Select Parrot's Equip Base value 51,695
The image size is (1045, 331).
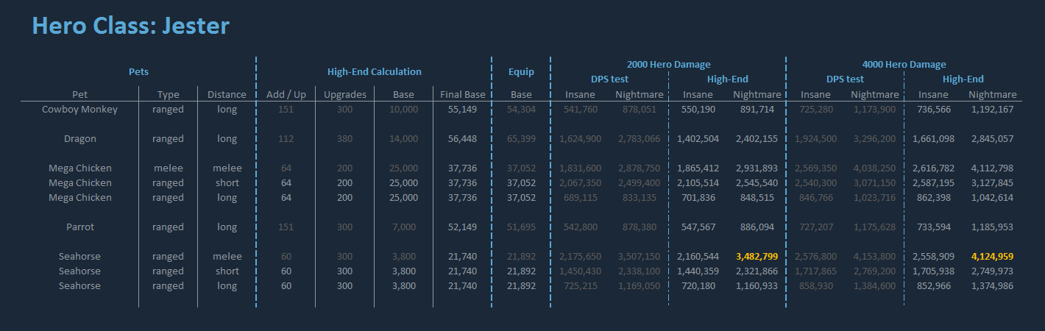click(x=521, y=227)
